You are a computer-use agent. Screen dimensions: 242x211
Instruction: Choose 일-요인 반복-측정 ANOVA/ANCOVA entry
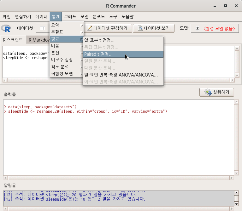click(123, 75)
